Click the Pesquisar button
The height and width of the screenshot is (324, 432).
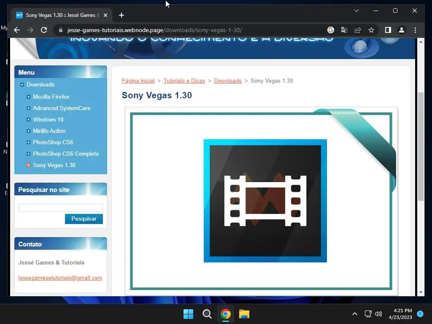coord(84,219)
